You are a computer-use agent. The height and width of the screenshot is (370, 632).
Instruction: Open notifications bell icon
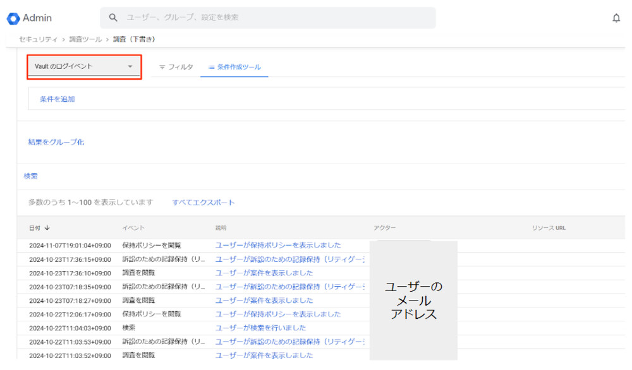click(x=616, y=18)
